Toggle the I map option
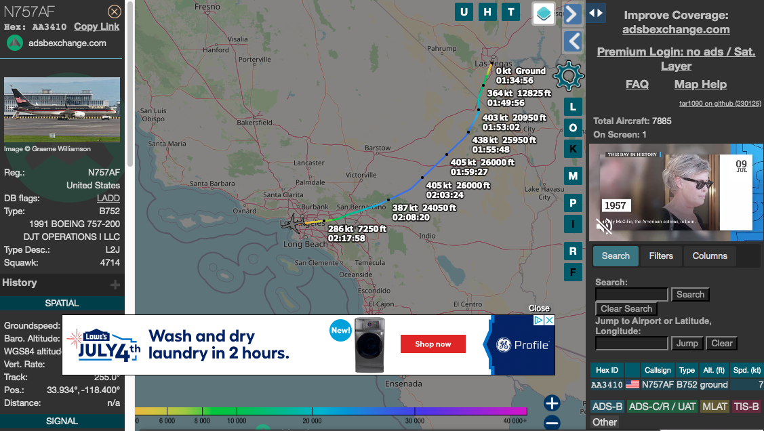 tap(573, 224)
